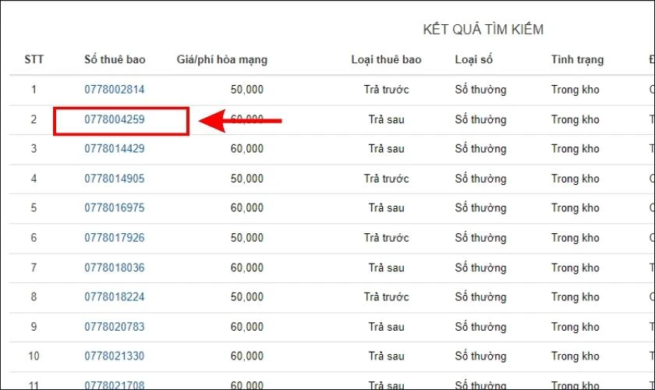655x390 pixels.
Task: Click the KẾT QUẢ TÌM KIẾM heading
Action: (x=483, y=30)
